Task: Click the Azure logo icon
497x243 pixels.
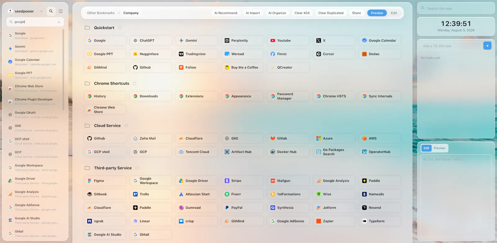Action: point(319,138)
